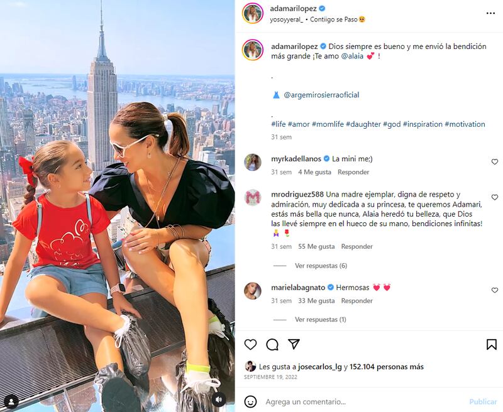Image resolution: width=503 pixels, height=412 pixels.
Task: View the 152.104 personas más likes list
Action: (387, 367)
